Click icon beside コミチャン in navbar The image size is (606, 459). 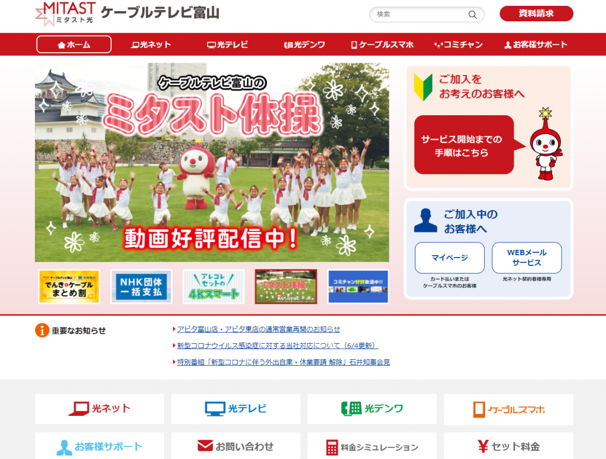click(x=439, y=45)
